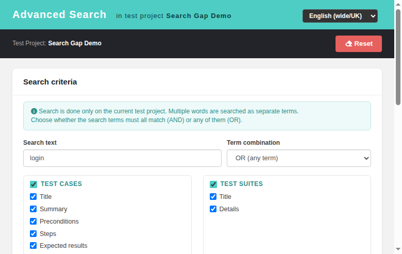Screen dimensions: 402x254
Task: Click the page scrollbar thumb
Action: [x=398, y=57]
